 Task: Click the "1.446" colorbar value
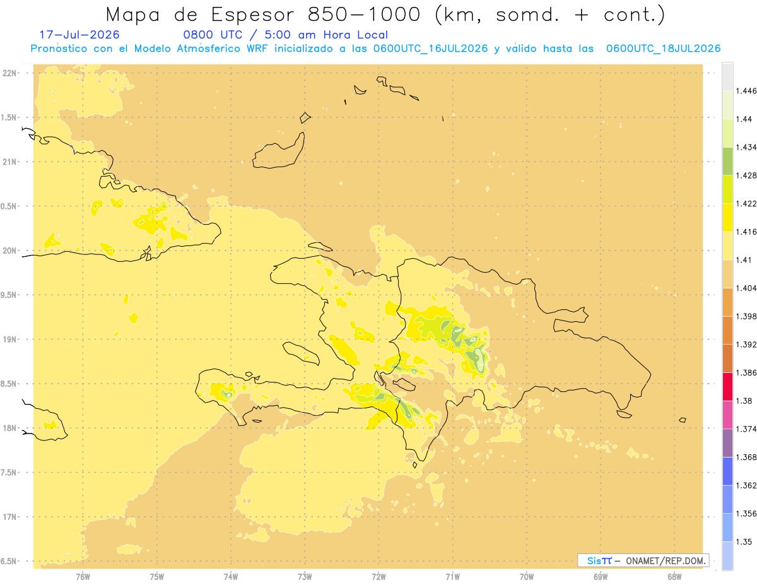pyautogui.click(x=746, y=91)
